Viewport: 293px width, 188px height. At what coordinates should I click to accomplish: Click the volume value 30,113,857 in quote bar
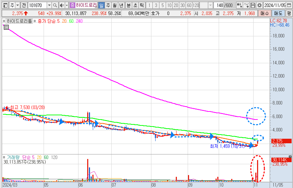(x=76, y=14)
